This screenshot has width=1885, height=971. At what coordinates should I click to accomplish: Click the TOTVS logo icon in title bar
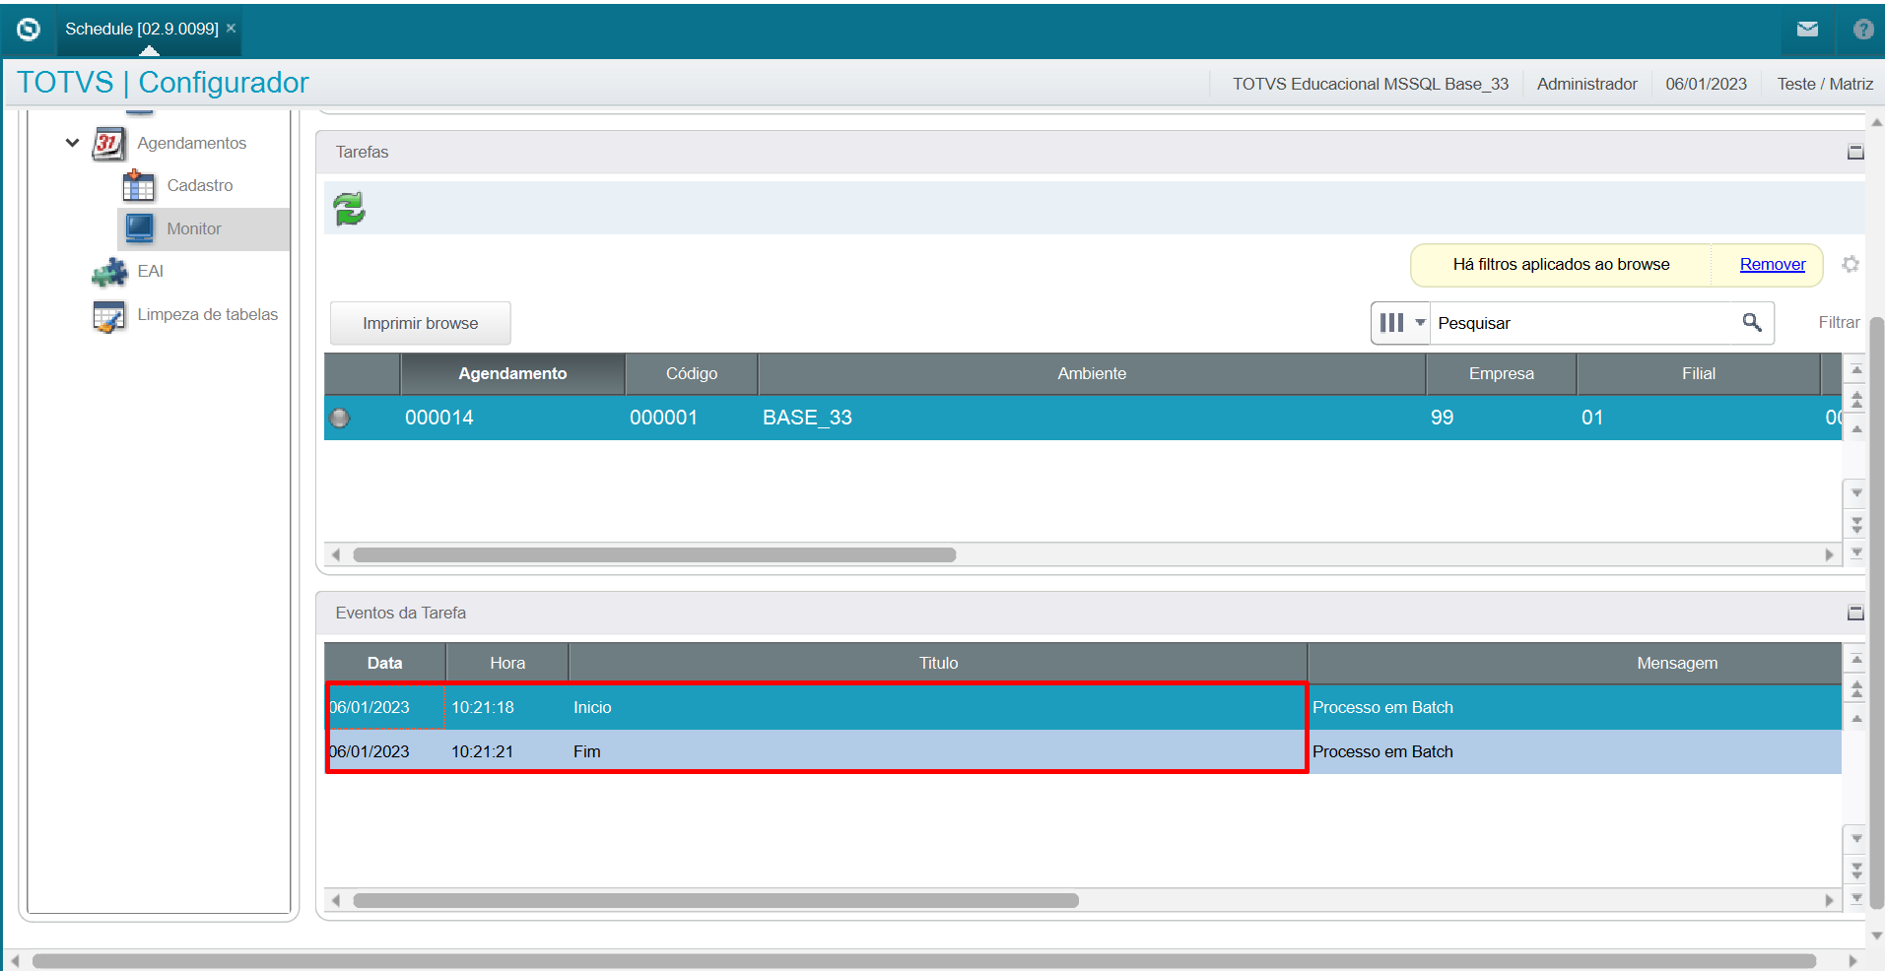(29, 30)
